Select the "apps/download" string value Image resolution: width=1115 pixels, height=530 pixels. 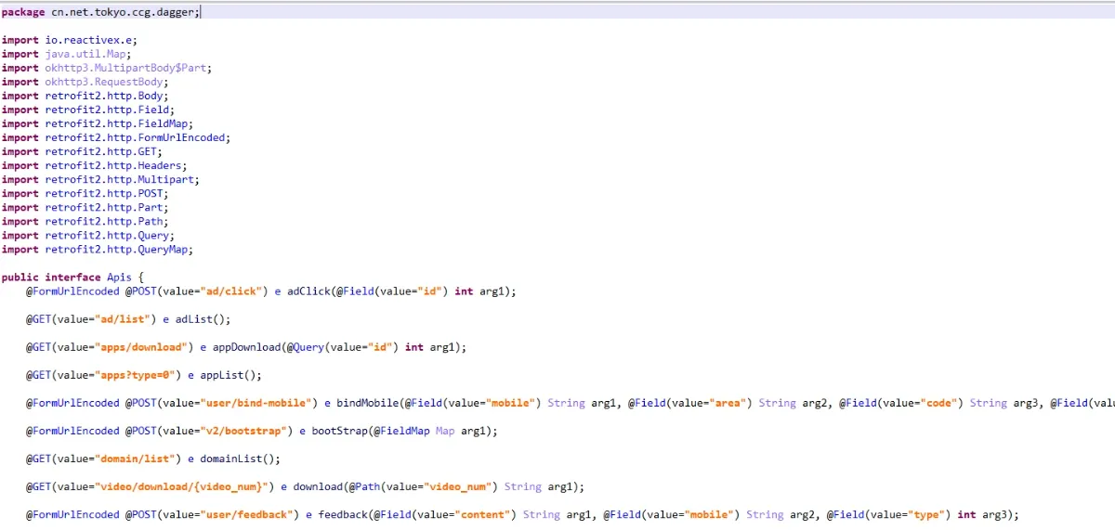tap(140, 346)
